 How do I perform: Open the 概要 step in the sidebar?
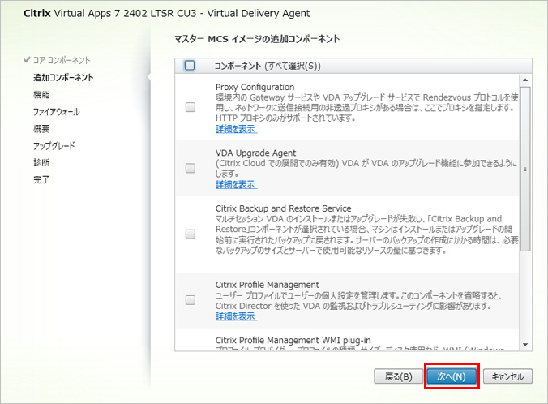click(x=41, y=129)
